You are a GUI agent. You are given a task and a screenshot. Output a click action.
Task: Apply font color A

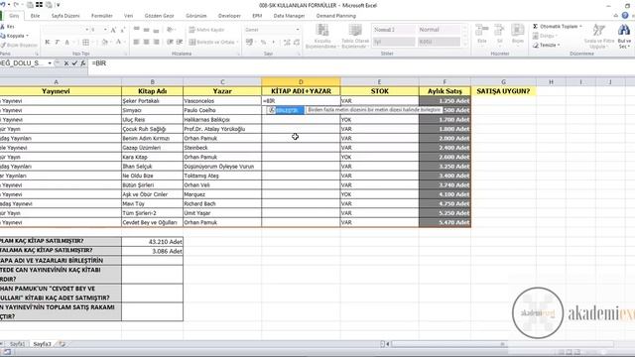(x=119, y=42)
